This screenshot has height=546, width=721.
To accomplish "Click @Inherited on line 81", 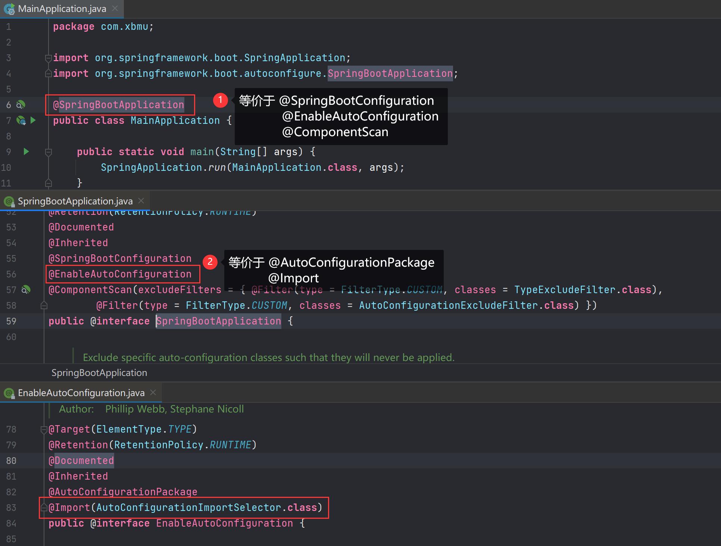I will [78, 476].
